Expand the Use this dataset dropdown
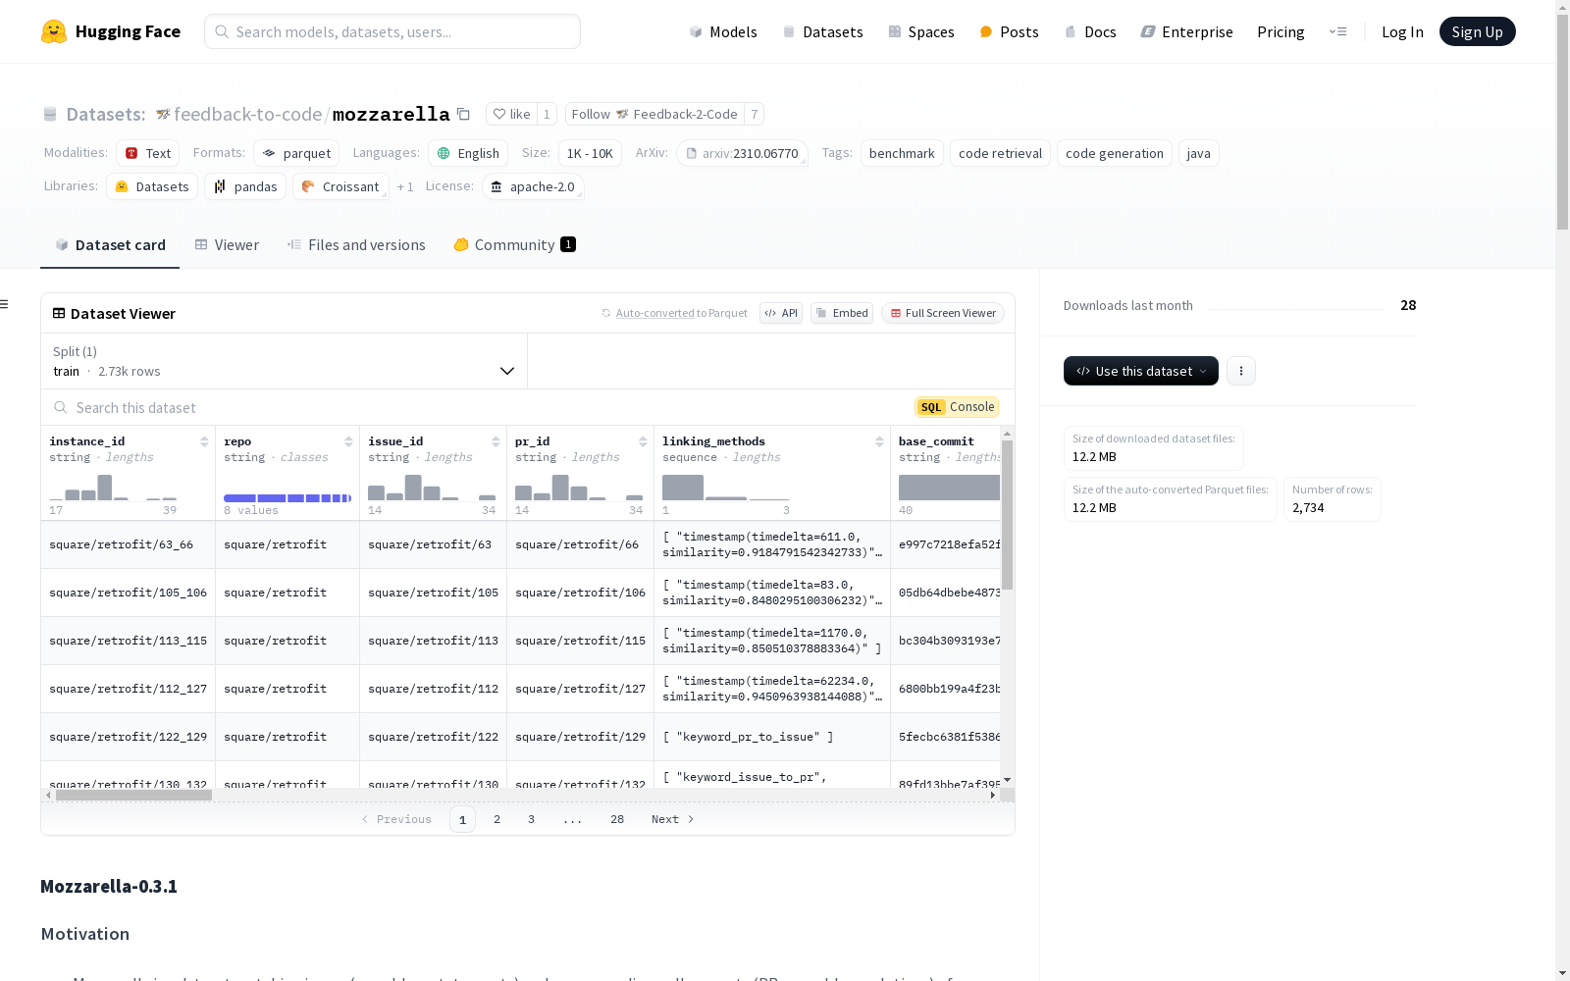Screen dimensions: 1570x981 click(x=1141, y=371)
